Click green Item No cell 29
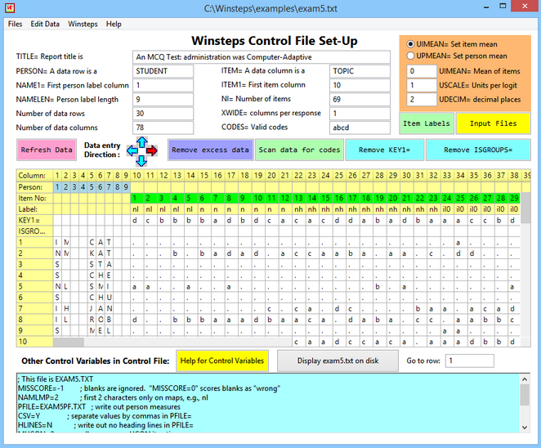The image size is (541, 448). [x=514, y=198]
